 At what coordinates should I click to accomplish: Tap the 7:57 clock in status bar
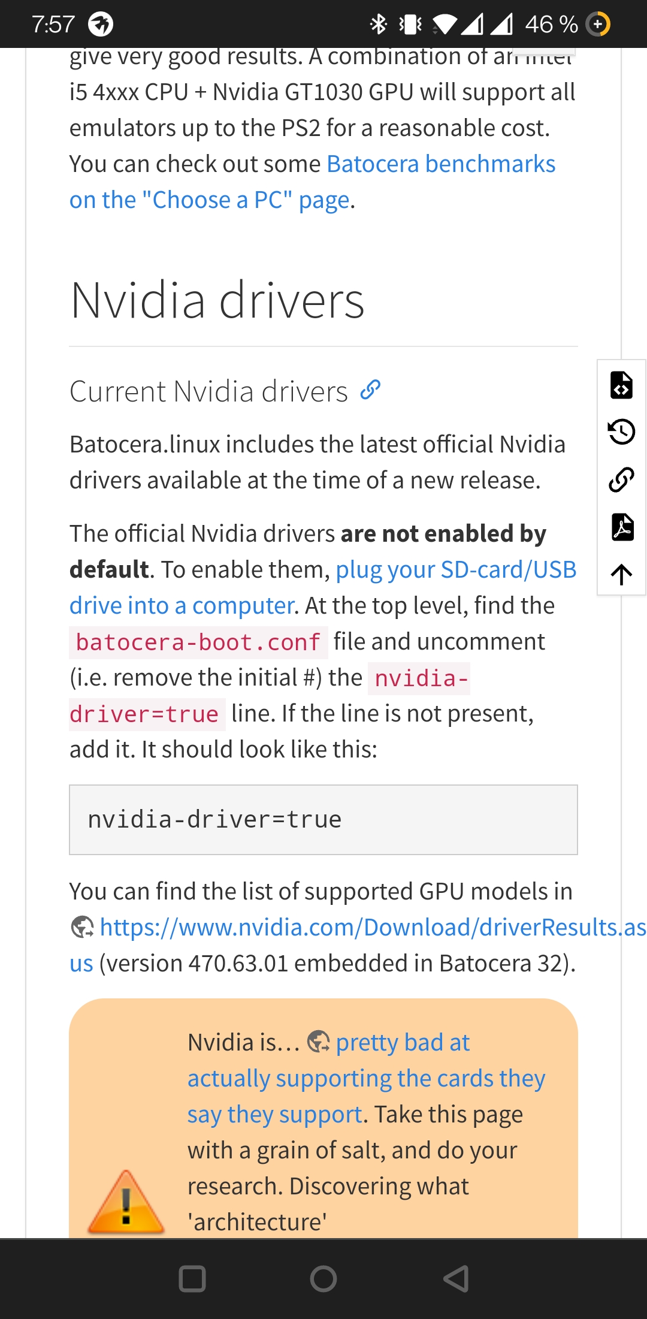tap(53, 25)
